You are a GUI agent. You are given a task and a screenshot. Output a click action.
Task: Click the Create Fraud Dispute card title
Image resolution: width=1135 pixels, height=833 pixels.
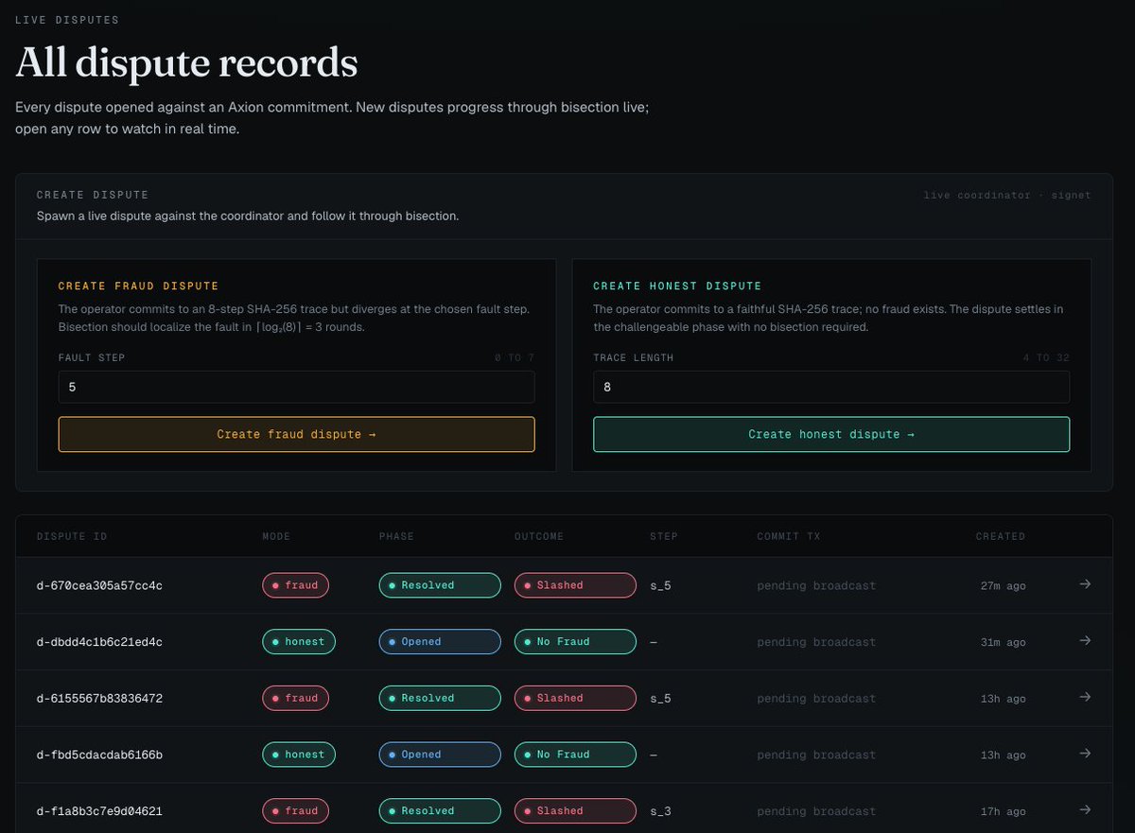coord(138,286)
